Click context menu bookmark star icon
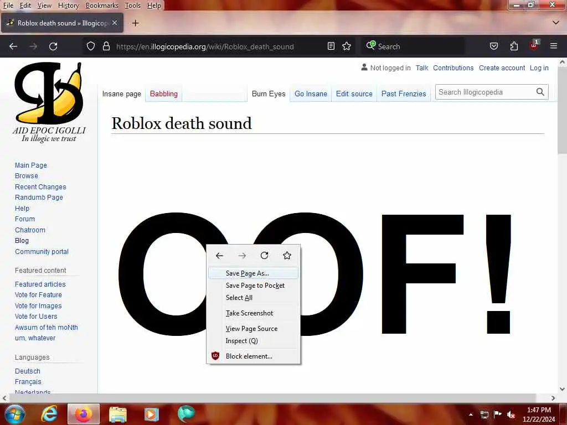Image resolution: width=567 pixels, height=425 pixels. (287, 256)
